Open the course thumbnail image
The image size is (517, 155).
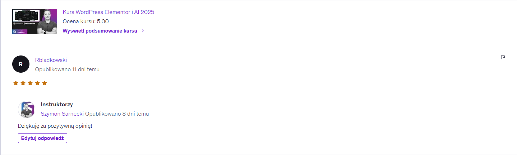coord(34,21)
